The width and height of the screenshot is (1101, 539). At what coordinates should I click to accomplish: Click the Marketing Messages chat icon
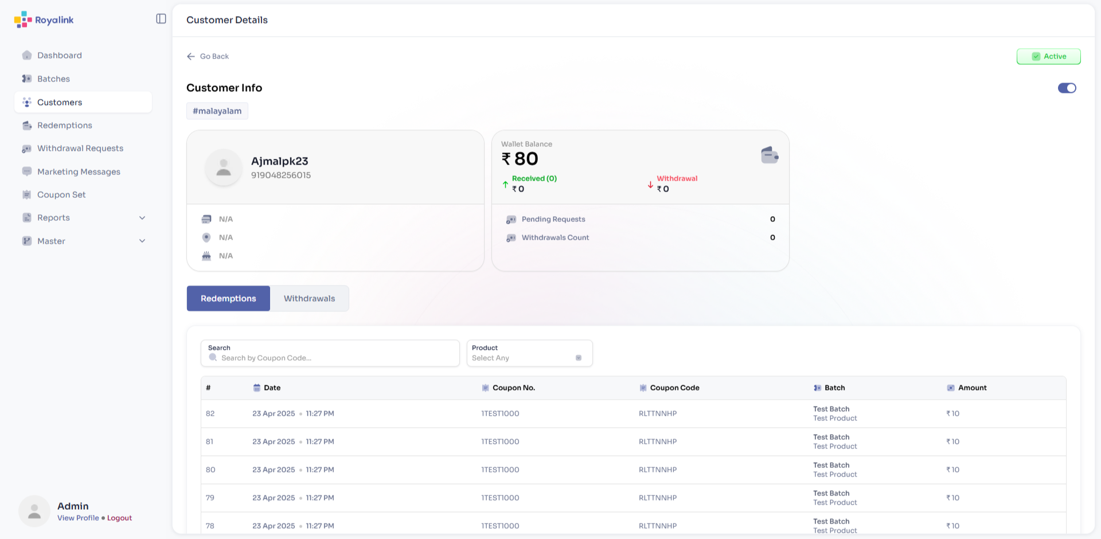coord(27,171)
